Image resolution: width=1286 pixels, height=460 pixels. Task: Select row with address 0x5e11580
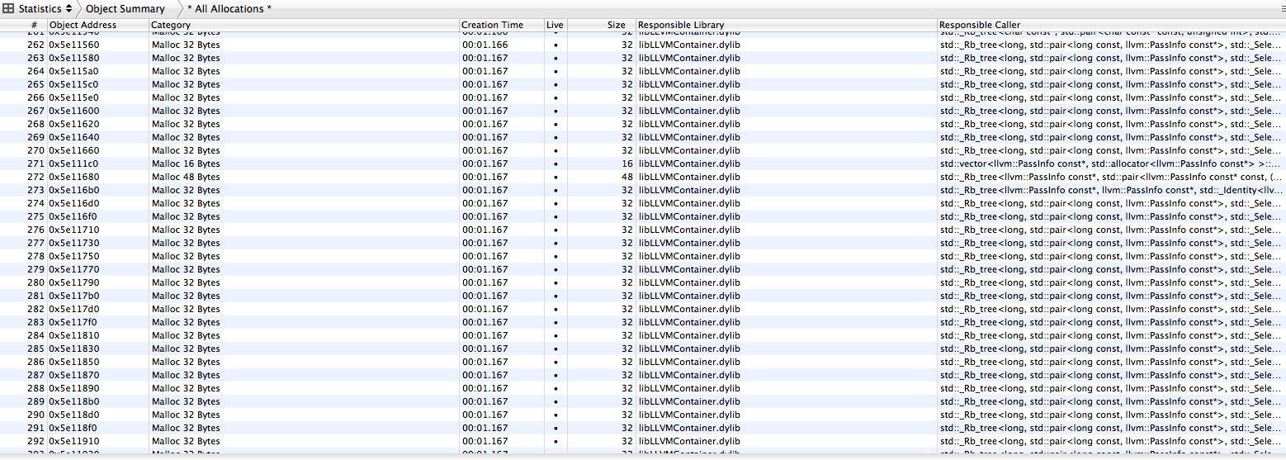[x=643, y=58]
